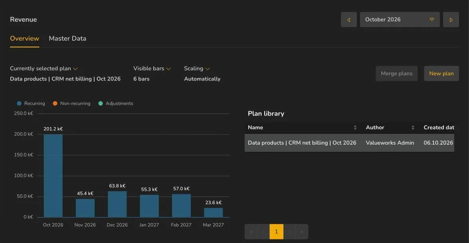The image size is (469, 243).
Task: Select the Data products CRM net billing plan row
Action: tap(349, 143)
